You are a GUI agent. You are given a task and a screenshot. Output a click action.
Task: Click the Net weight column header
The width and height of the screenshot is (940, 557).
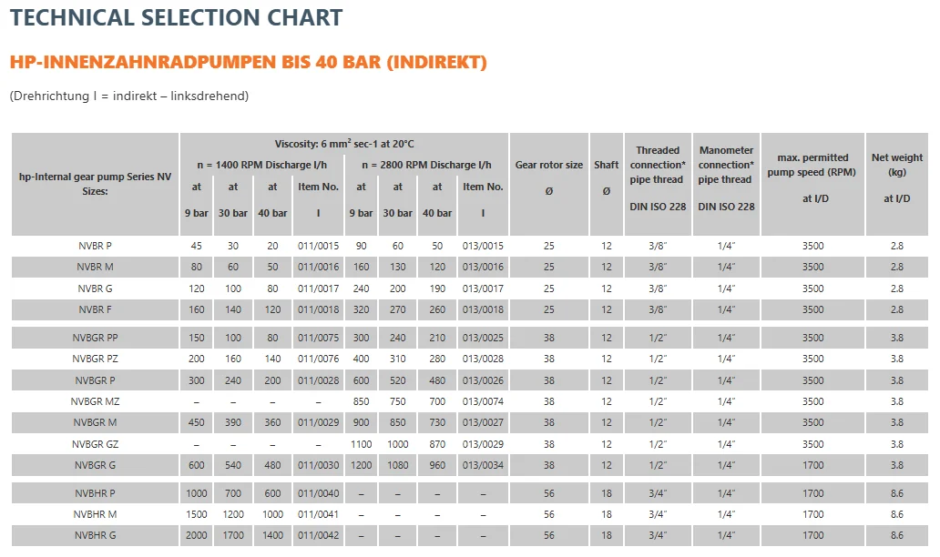(x=896, y=165)
